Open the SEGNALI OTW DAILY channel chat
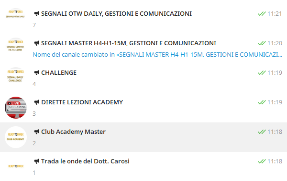The image size is (287, 181). [143, 19]
